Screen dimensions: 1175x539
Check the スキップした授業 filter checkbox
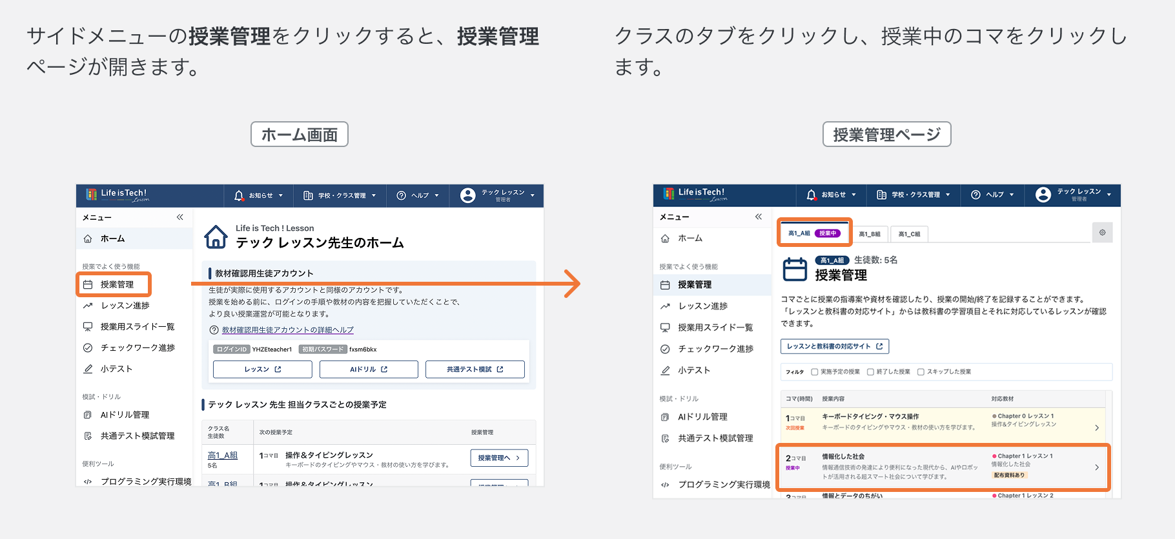tap(921, 372)
